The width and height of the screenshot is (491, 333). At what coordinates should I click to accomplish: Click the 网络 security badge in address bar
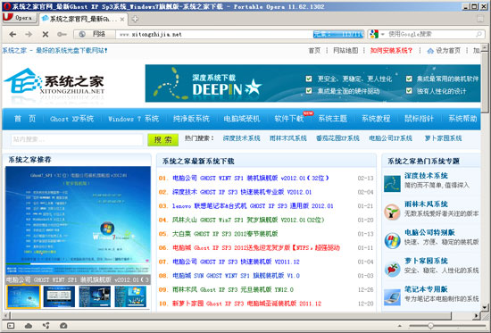click(x=95, y=34)
